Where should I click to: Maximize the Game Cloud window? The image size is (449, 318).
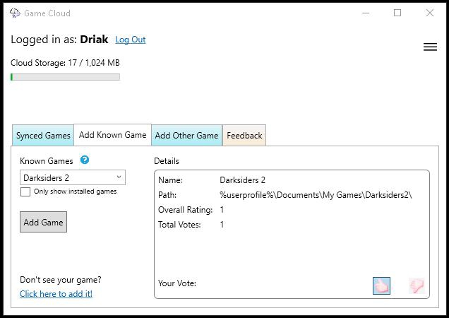point(397,13)
